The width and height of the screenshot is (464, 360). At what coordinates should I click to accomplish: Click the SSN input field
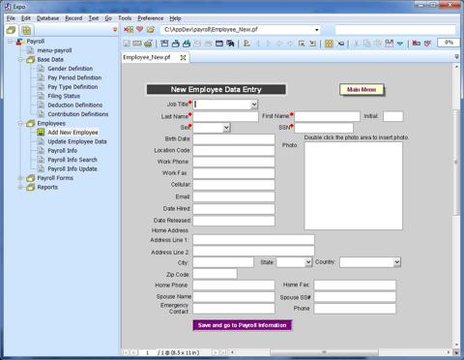[x=324, y=128]
